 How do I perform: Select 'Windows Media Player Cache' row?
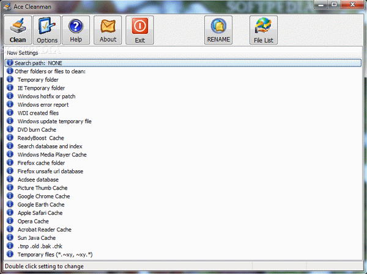[183, 154]
